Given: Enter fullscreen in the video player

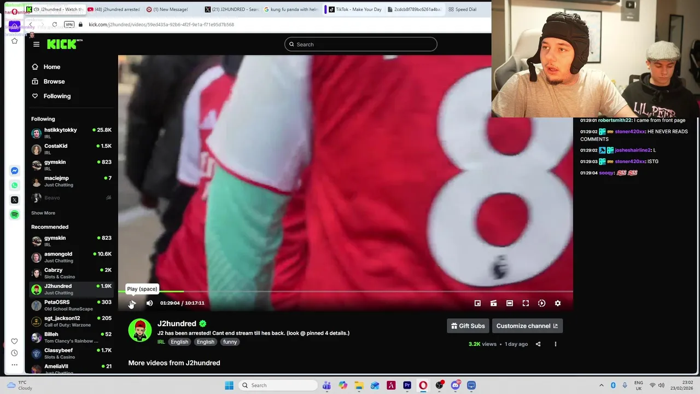Looking at the screenshot, I should tap(526, 303).
